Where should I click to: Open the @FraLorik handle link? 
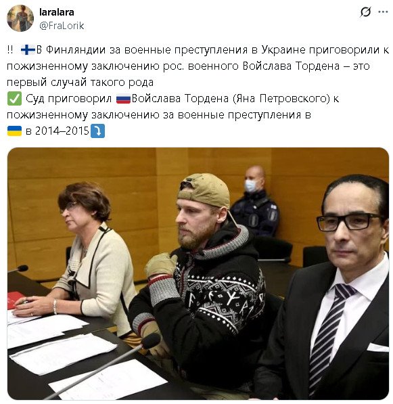click(62, 26)
